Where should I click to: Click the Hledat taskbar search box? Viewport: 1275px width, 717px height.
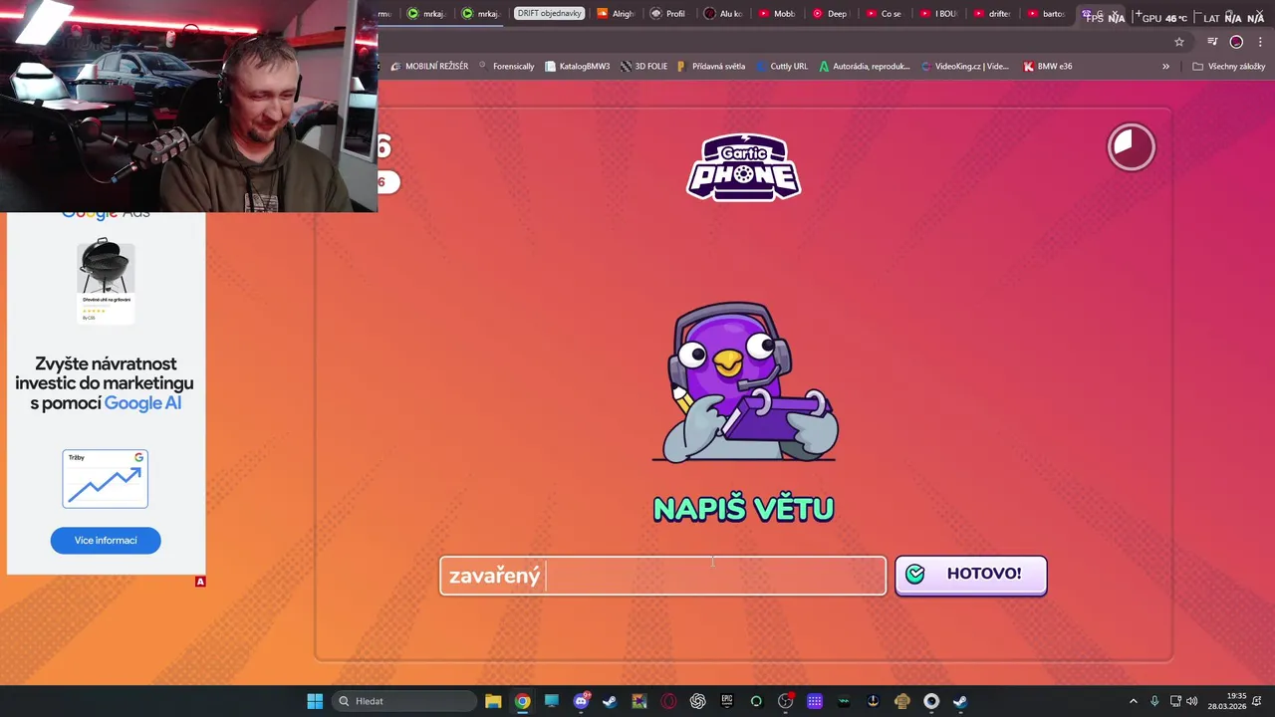coord(404,701)
